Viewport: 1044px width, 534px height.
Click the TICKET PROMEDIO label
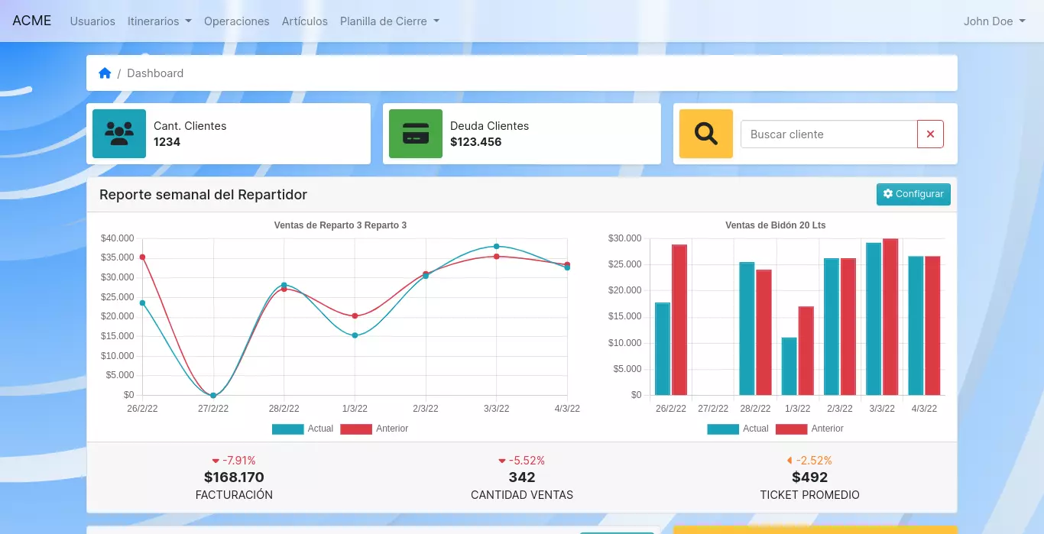pos(809,495)
